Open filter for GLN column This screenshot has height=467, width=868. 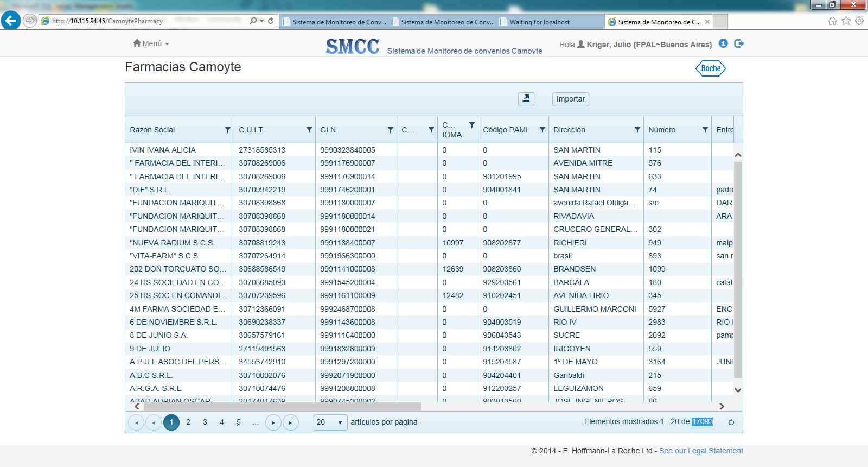(391, 130)
